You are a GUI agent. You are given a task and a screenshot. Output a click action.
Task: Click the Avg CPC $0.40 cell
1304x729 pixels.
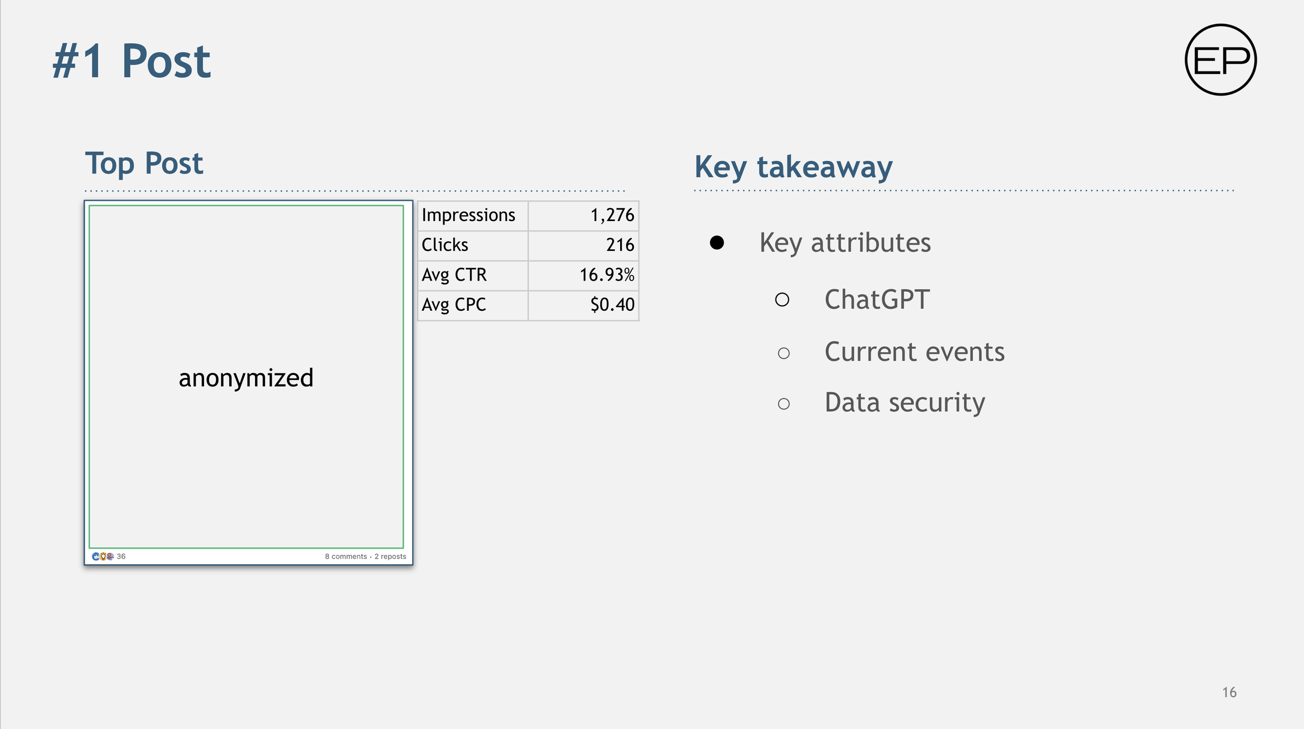[584, 305]
